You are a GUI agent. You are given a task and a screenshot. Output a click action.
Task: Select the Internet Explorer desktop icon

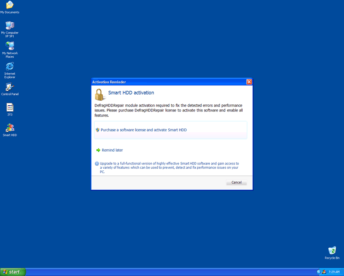pos(10,66)
